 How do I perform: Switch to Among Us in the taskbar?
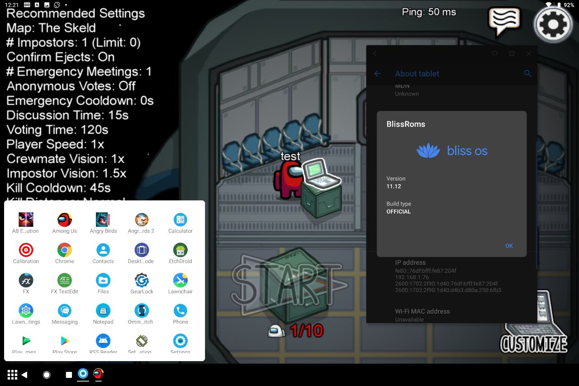98,374
